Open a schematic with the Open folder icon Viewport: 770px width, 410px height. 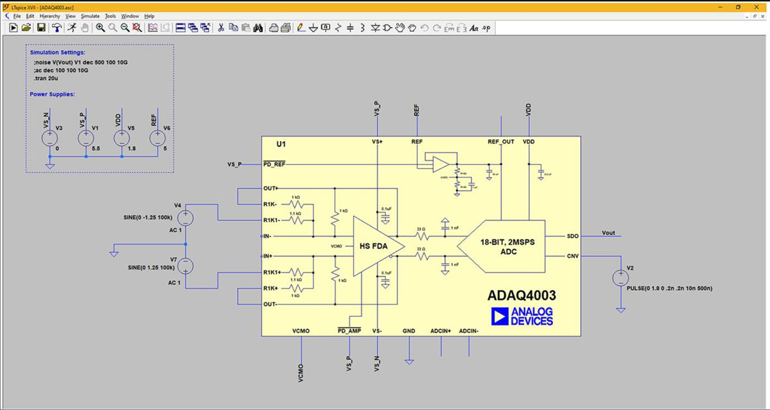coord(26,28)
